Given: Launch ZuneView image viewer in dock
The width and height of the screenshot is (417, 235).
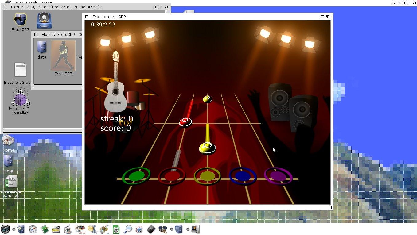Looking at the screenshot, I should pos(80,229).
